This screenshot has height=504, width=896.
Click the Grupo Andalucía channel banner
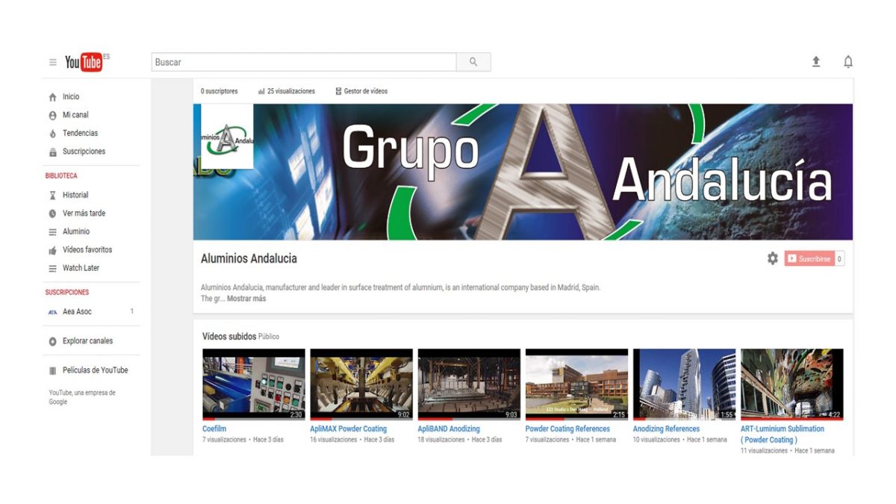(523, 172)
